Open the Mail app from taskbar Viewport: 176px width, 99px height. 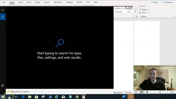tap(64, 97)
